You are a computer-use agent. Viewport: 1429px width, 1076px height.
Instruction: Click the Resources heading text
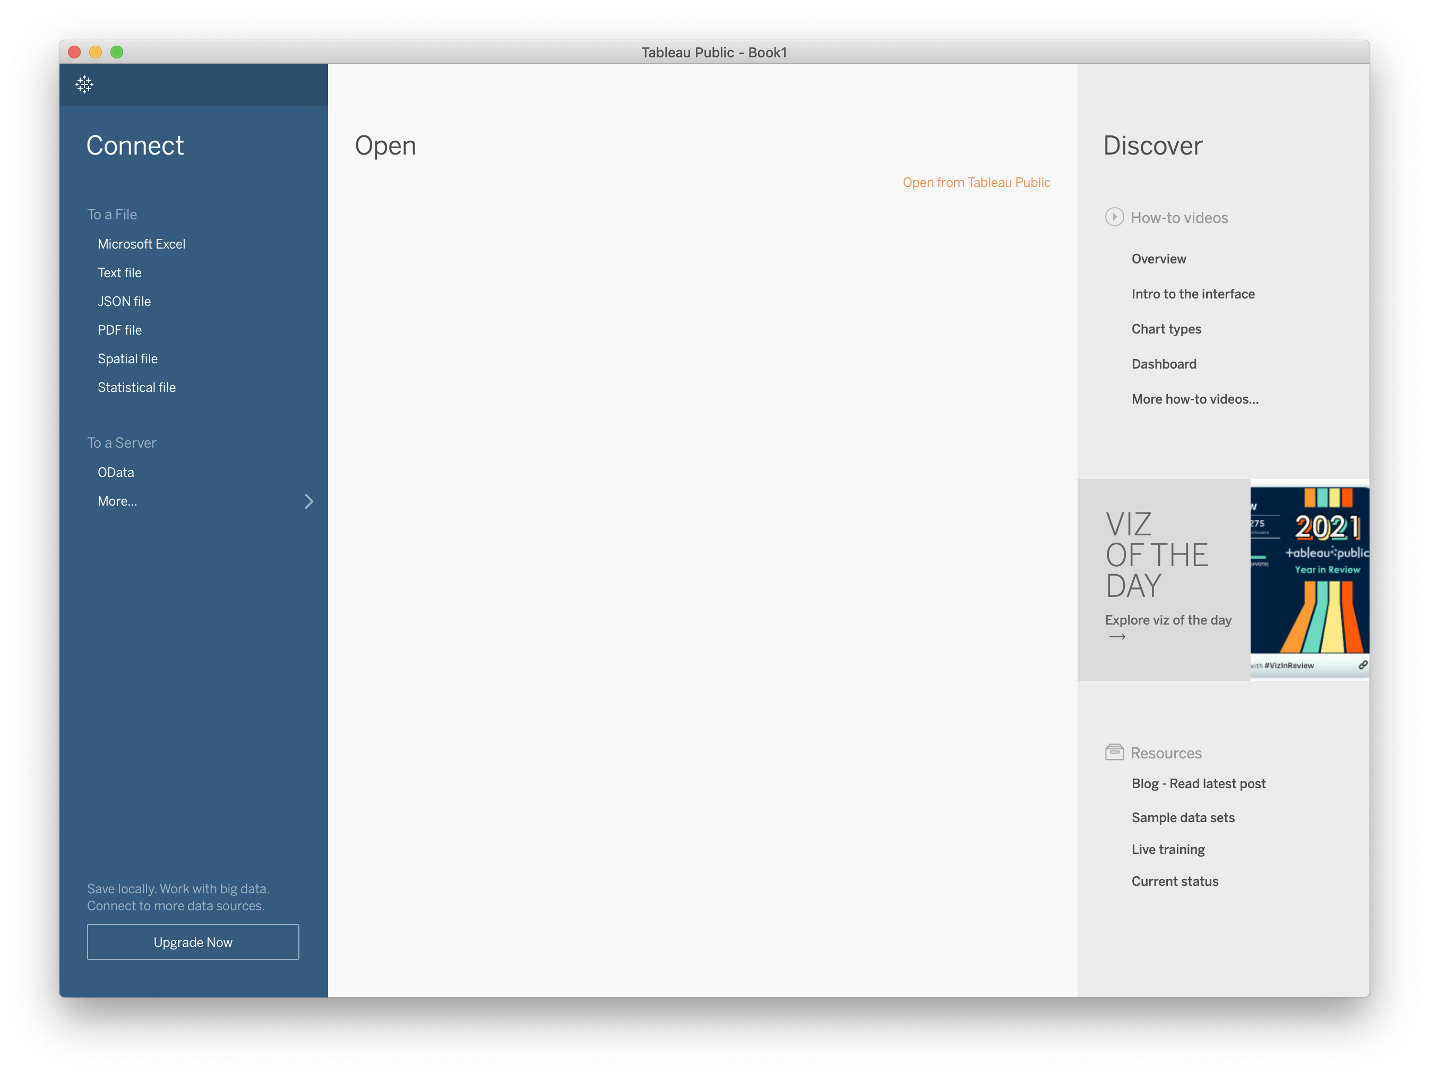coord(1166,753)
